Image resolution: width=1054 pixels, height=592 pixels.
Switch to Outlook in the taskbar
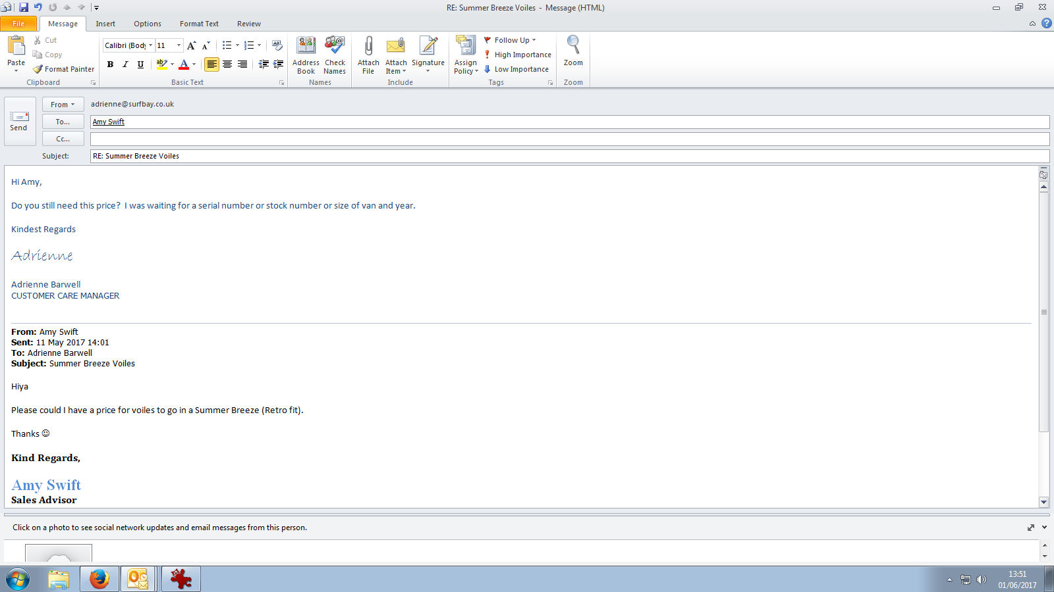(x=138, y=579)
